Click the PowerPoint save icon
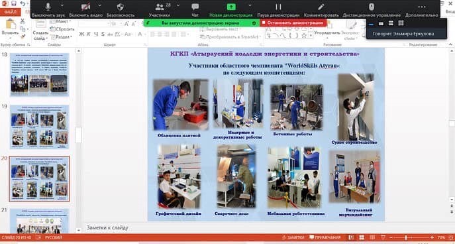The image size is (455, 244). point(14,3)
